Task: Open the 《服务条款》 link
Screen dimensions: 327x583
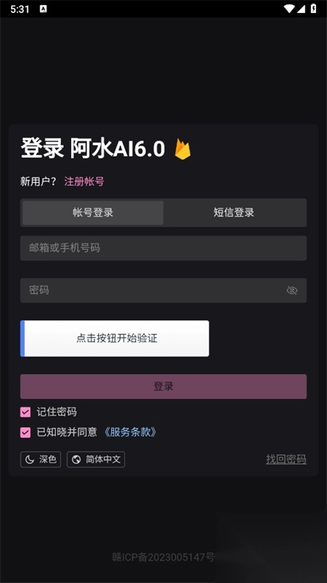Action: coord(129,432)
